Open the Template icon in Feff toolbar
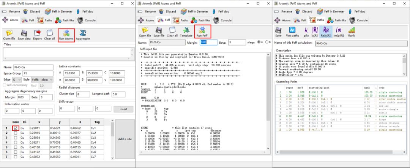The width and height of the screenshot is (410, 168). point(186,30)
